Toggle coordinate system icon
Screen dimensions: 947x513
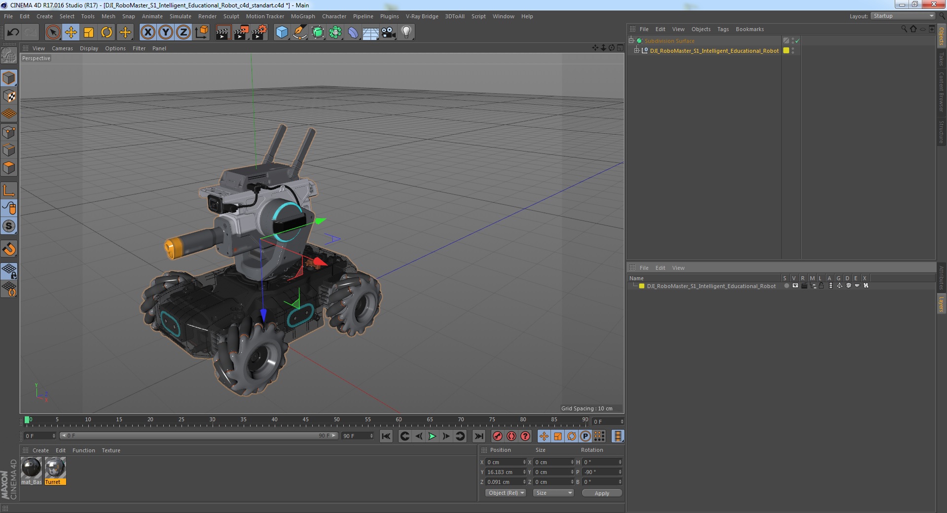202,33
